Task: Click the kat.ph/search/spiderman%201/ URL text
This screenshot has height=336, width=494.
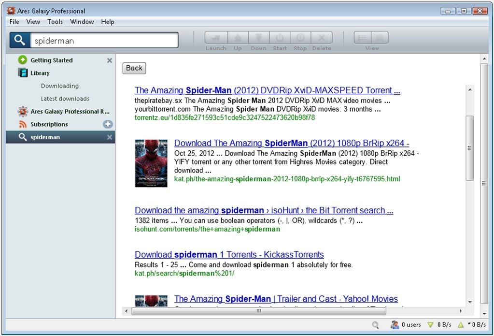Action: coord(184,273)
